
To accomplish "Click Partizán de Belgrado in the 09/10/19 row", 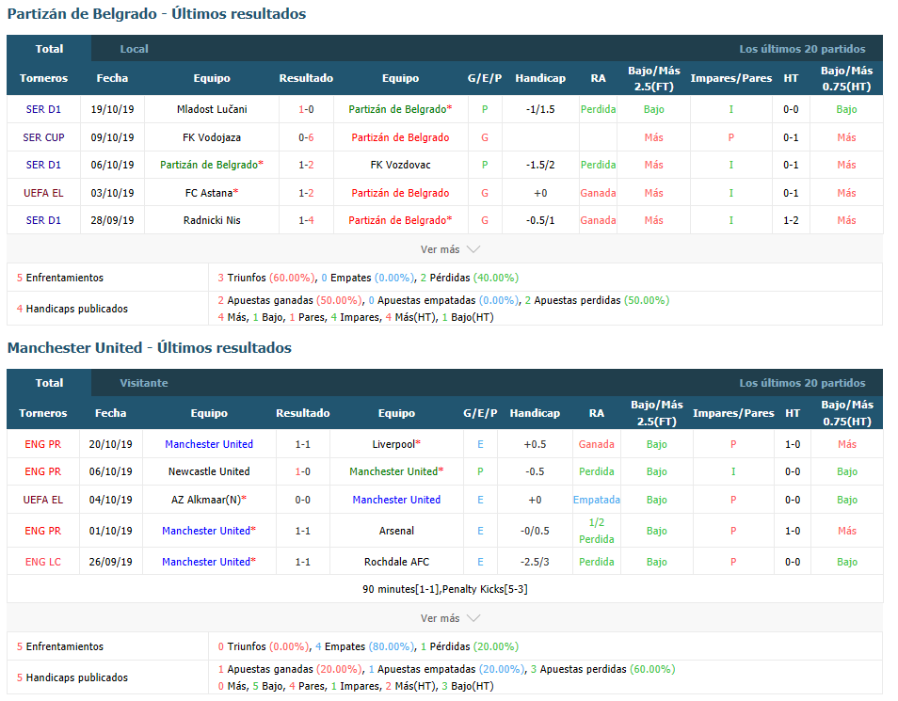I will click(x=400, y=137).
